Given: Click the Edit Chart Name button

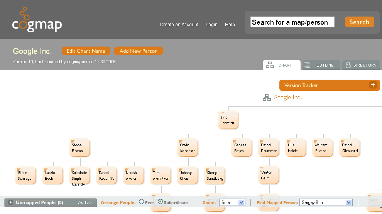Looking at the screenshot, I should 86,51.
